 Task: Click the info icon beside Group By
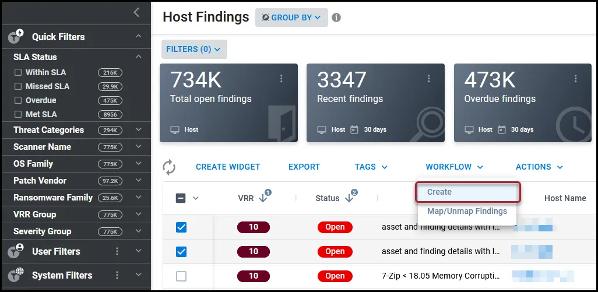336,17
